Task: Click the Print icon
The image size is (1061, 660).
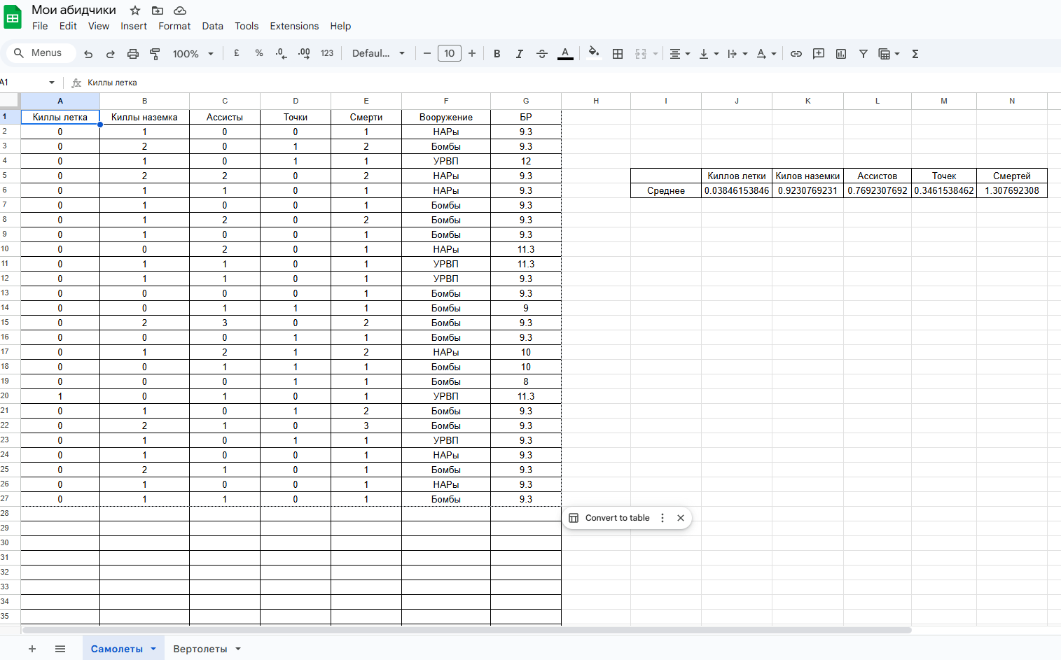Action: 132,54
